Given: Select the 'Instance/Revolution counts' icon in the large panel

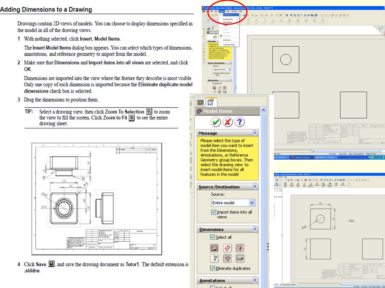Looking at the screenshot, I should tap(240, 248).
